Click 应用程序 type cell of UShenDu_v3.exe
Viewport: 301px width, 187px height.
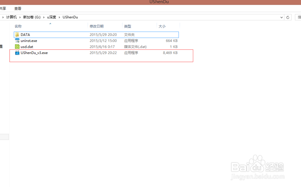point(131,53)
